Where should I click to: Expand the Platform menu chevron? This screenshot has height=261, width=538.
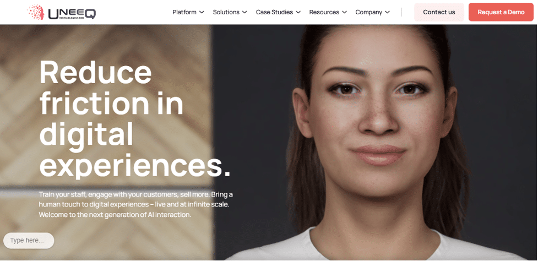click(202, 12)
